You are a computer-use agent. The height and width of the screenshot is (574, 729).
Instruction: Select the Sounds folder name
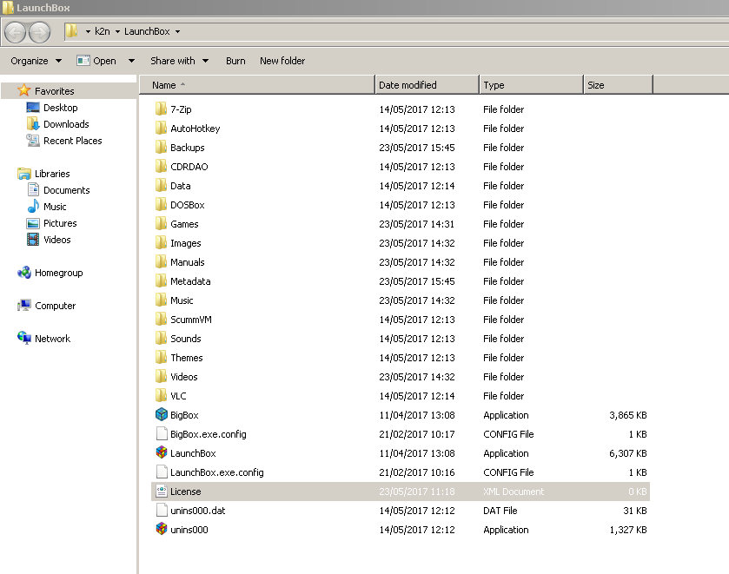click(x=185, y=339)
